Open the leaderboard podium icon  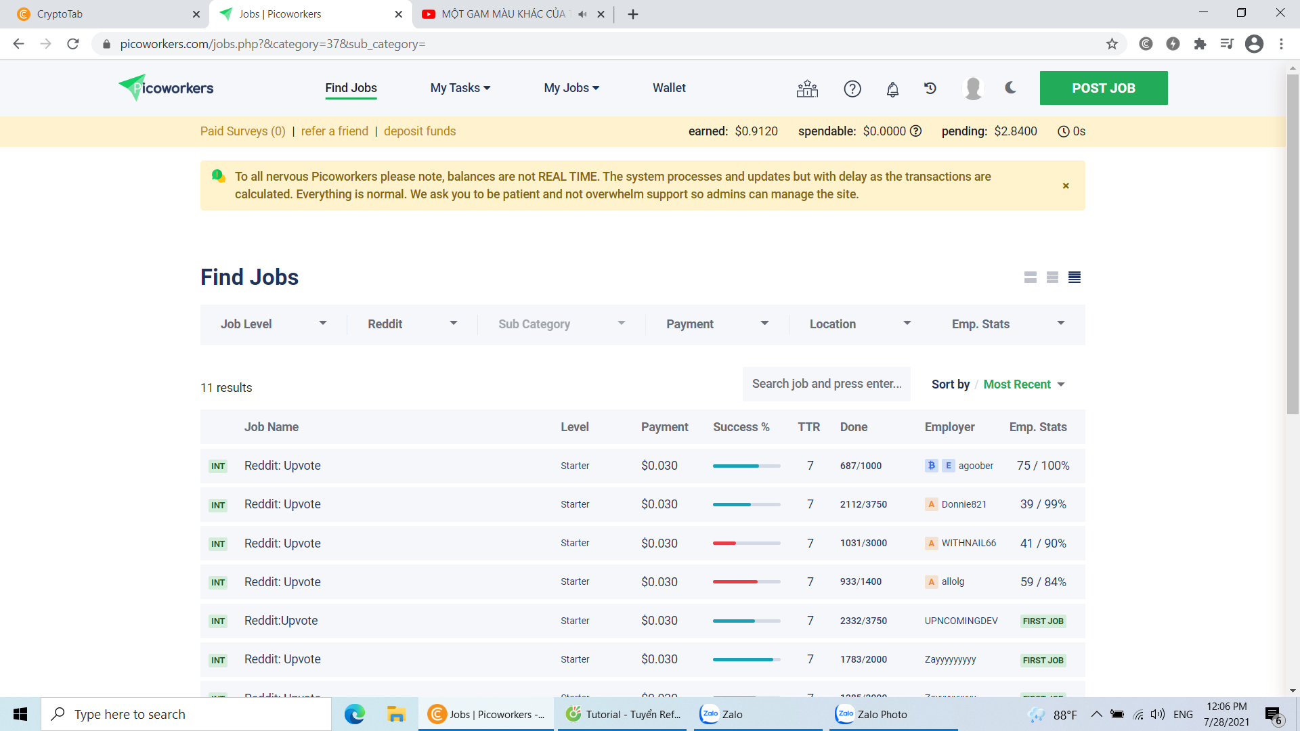[807, 89]
